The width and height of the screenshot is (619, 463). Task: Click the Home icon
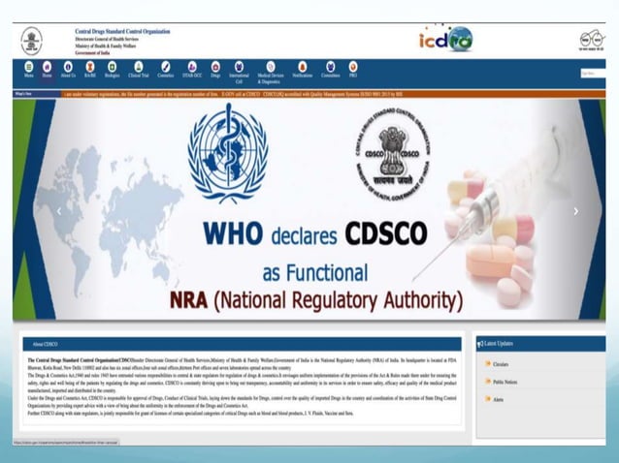[47, 67]
